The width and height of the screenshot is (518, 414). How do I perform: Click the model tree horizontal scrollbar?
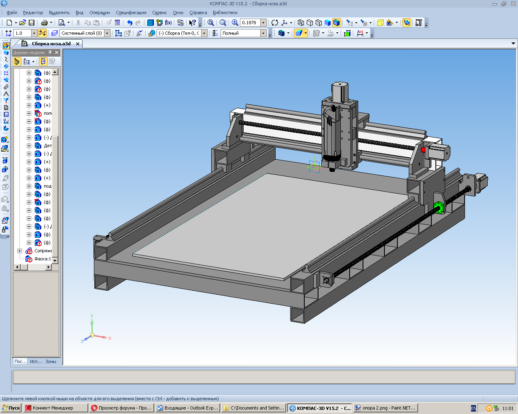pyautogui.click(x=36, y=267)
